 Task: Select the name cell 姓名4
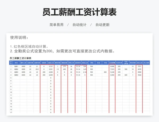[x=16, y=75]
